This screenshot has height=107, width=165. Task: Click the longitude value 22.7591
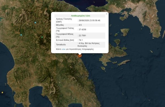[x=82, y=35]
